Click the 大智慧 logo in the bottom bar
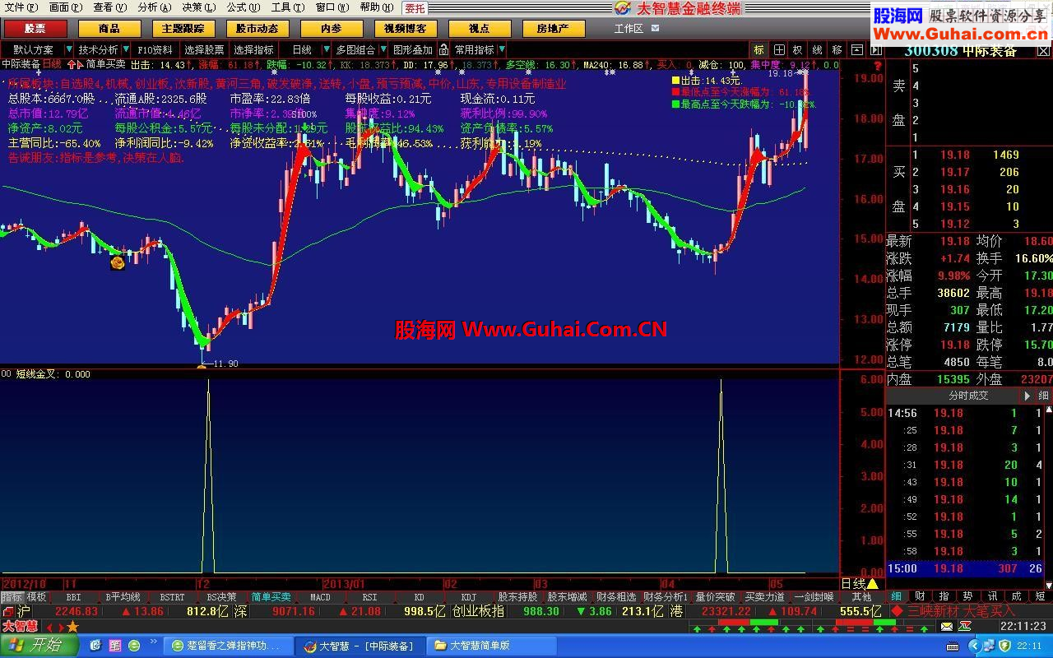 [21, 626]
